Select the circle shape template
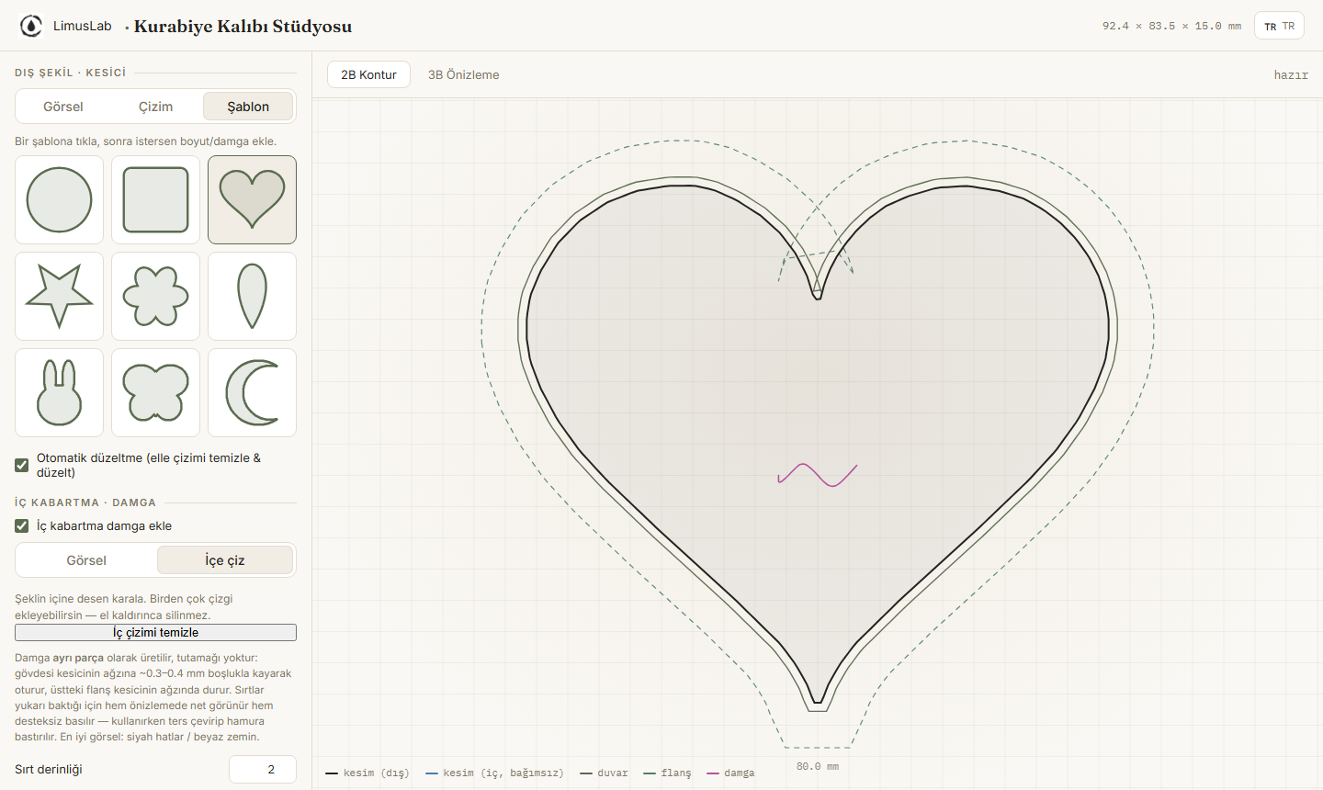Image resolution: width=1323 pixels, height=790 pixels. coord(59,199)
